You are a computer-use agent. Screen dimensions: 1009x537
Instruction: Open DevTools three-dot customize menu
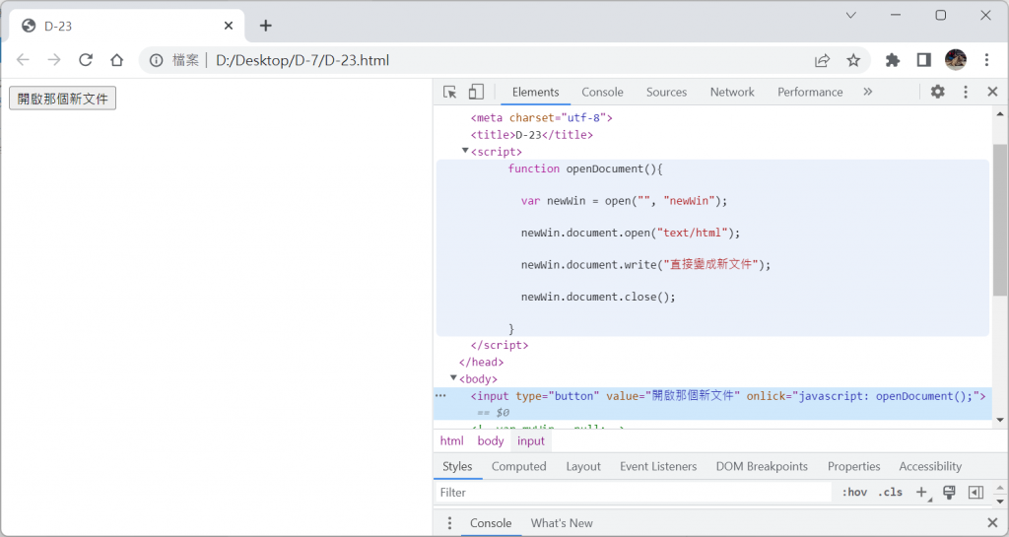point(966,92)
